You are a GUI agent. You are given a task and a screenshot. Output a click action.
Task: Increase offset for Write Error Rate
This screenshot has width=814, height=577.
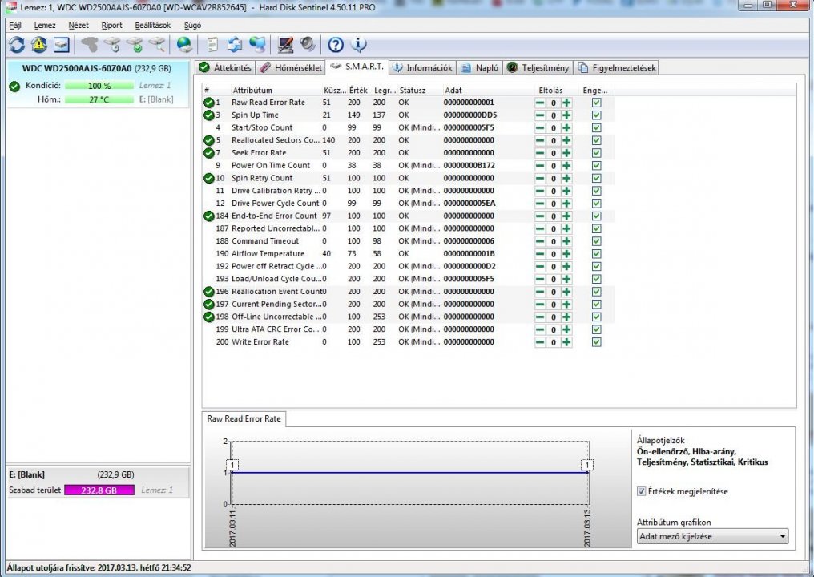click(x=566, y=342)
